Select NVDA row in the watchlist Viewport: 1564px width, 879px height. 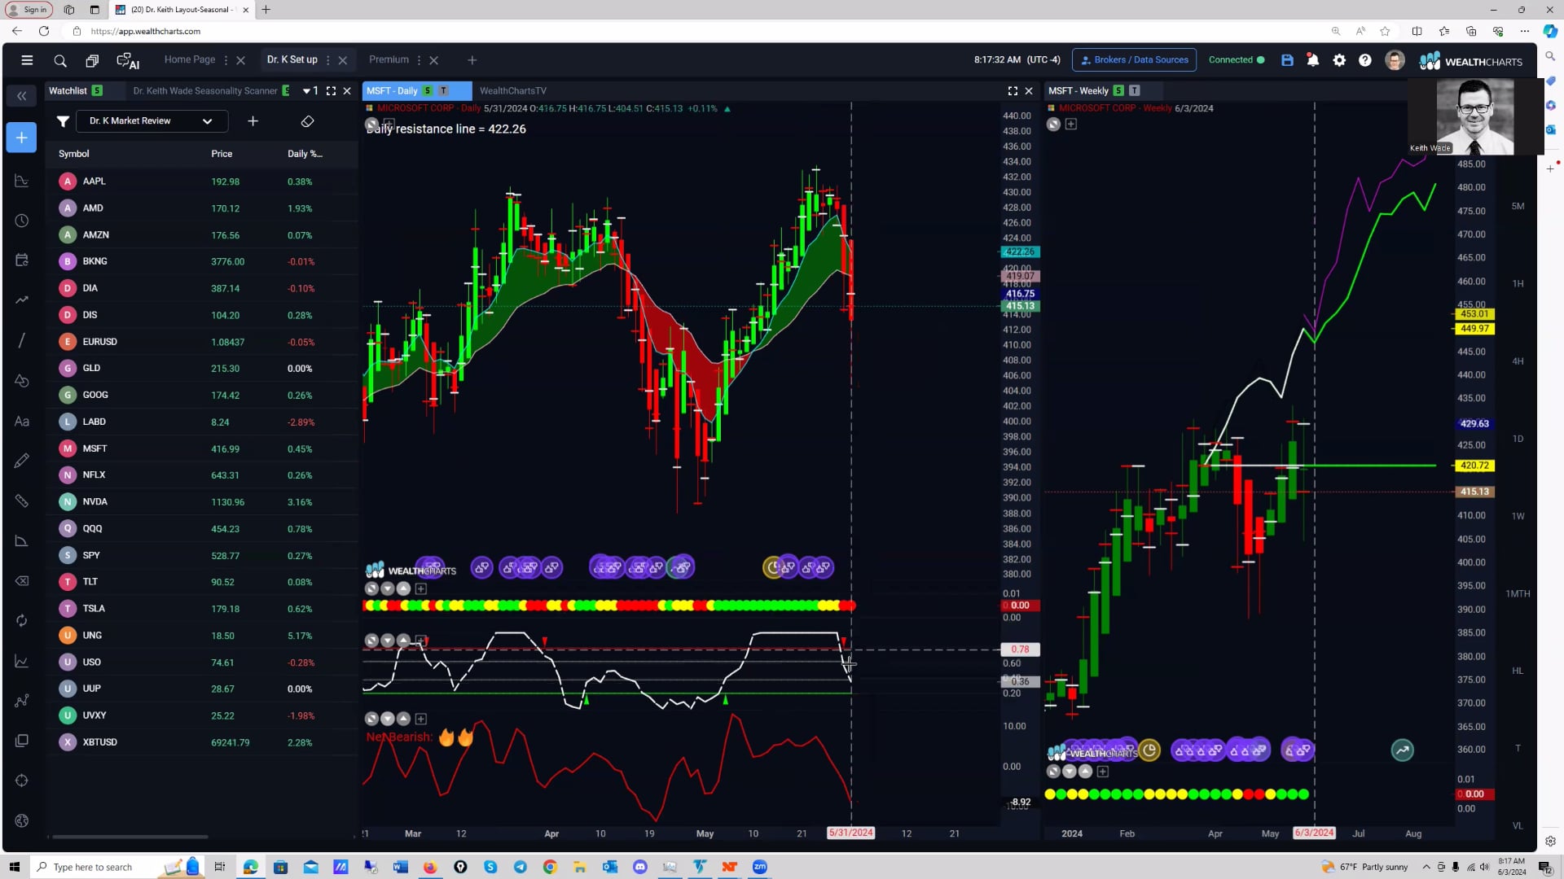click(x=202, y=502)
